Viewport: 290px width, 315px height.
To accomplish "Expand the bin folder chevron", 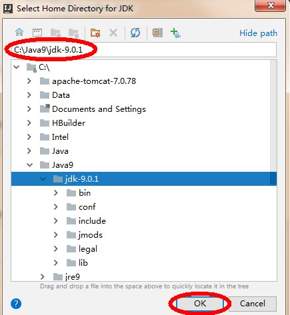I will point(56,193).
